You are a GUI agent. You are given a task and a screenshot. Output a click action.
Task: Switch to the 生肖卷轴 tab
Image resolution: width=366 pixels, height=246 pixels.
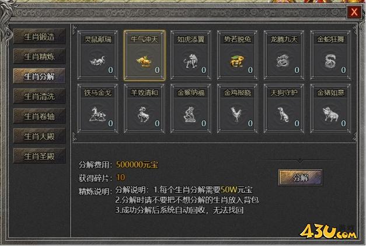tap(39, 116)
